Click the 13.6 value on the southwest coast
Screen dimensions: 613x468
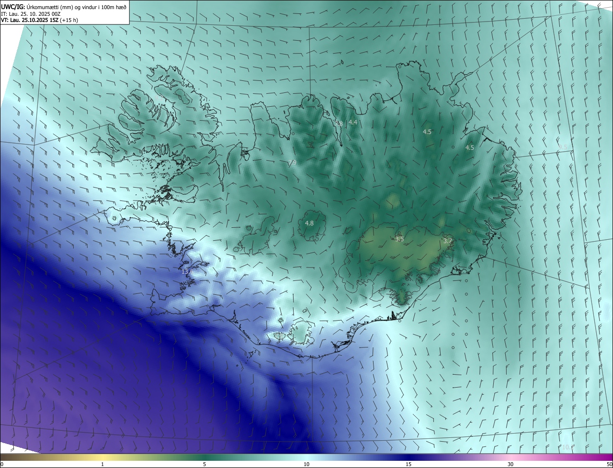tap(187, 272)
